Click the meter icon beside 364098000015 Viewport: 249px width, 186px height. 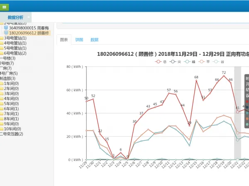point(6,28)
